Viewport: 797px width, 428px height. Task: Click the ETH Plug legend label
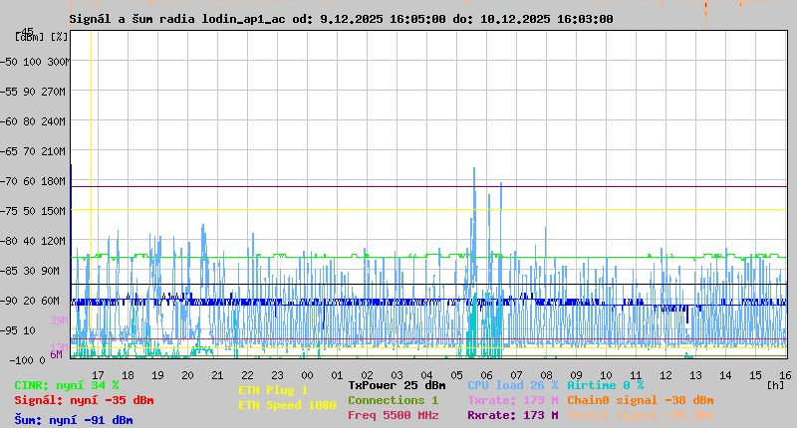(273, 390)
